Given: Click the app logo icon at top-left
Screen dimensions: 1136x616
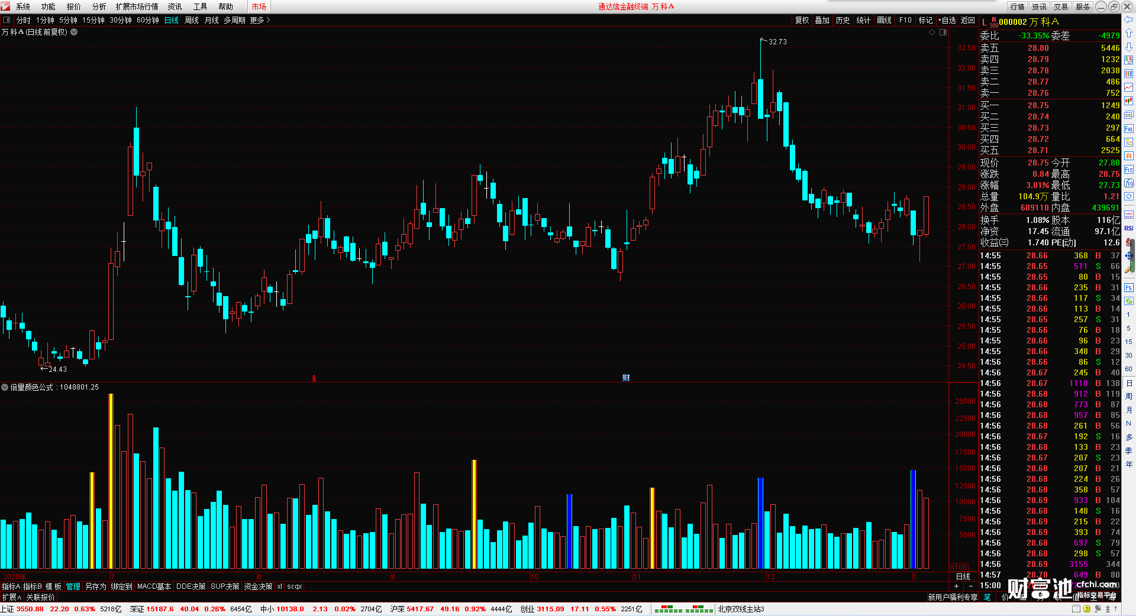Looking at the screenshot, I should point(6,7).
